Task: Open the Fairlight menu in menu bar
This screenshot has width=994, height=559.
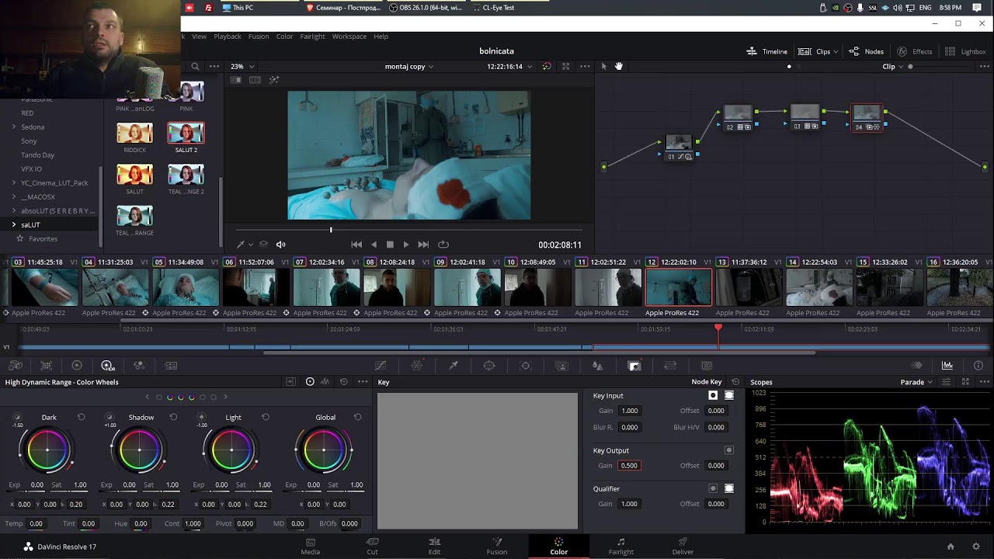Action: (x=312, y=36)
